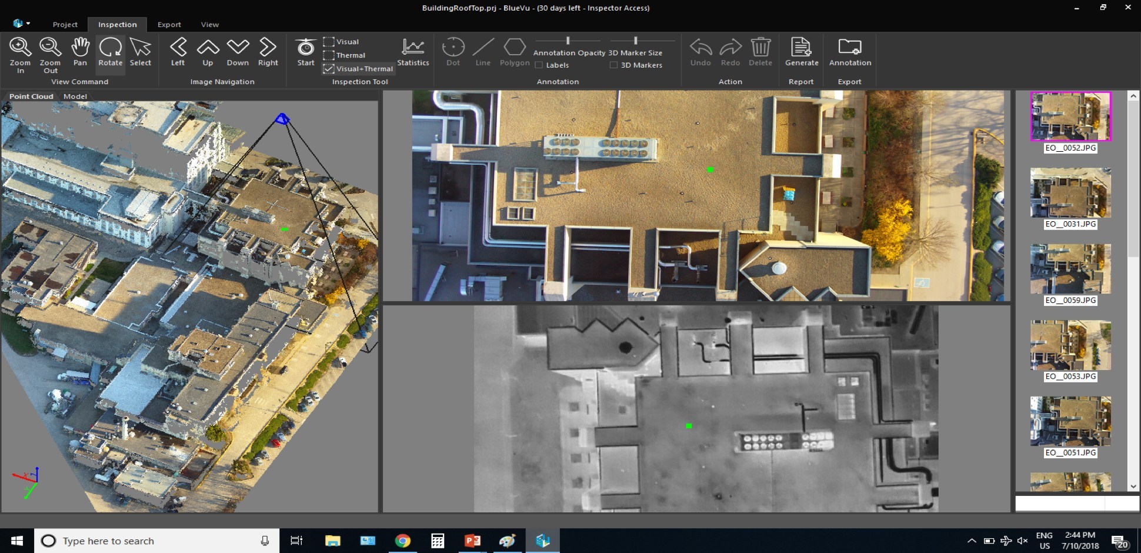This screenshot has width=1141, height=553.
Task: Select the EO__0031.JPG thumbnail
Action: pyautogui.click(x=1070, y=192)
